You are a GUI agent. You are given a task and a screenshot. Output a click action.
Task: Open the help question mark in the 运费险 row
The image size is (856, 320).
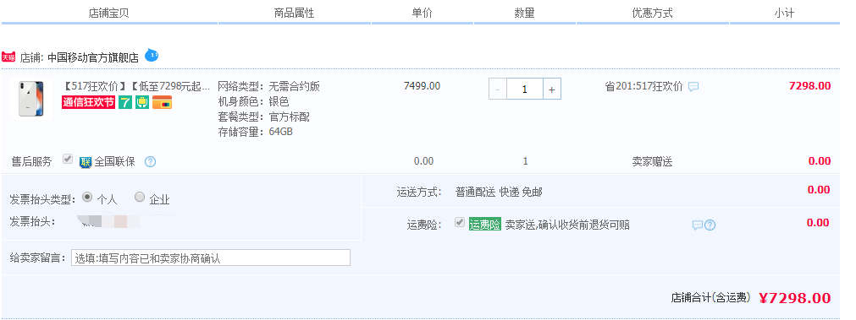pos(710,225)
